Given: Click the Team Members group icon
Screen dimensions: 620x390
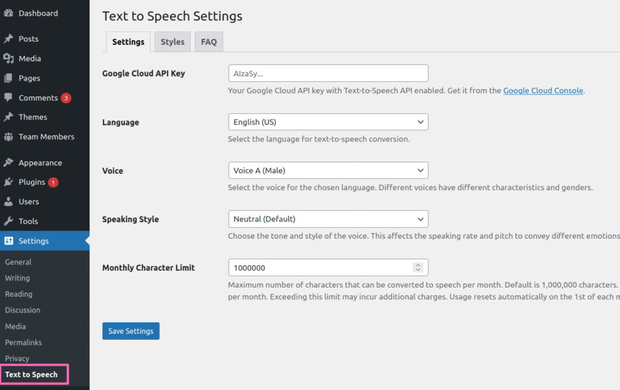Looking at the screenshot, I should point(8,137).
